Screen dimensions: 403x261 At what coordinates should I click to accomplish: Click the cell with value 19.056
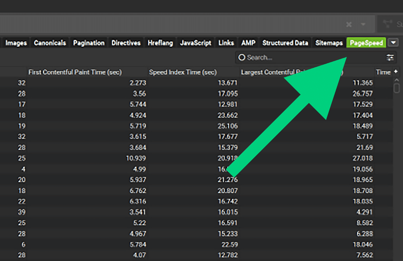click(363, 169)
